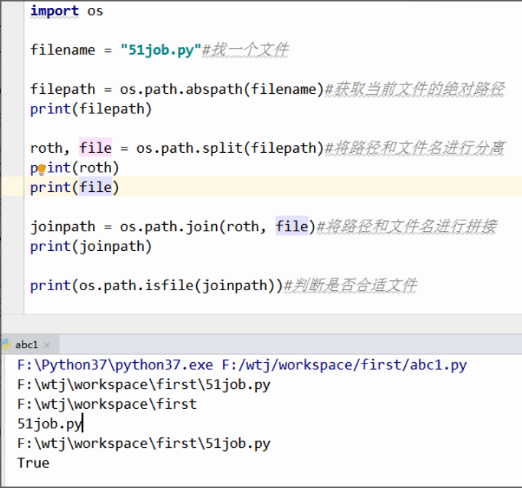The width and height of the screenshot is (522, 488).
Task: Close the abc1 run tab
Action: 47,345
